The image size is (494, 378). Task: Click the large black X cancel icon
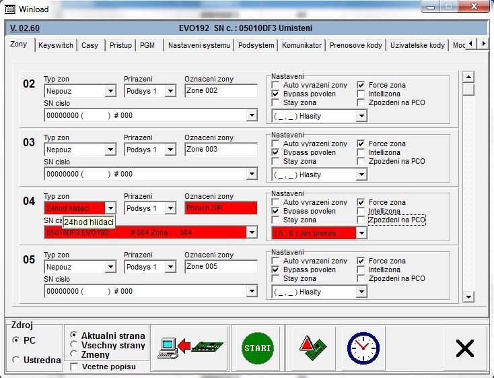coord(464,348)
